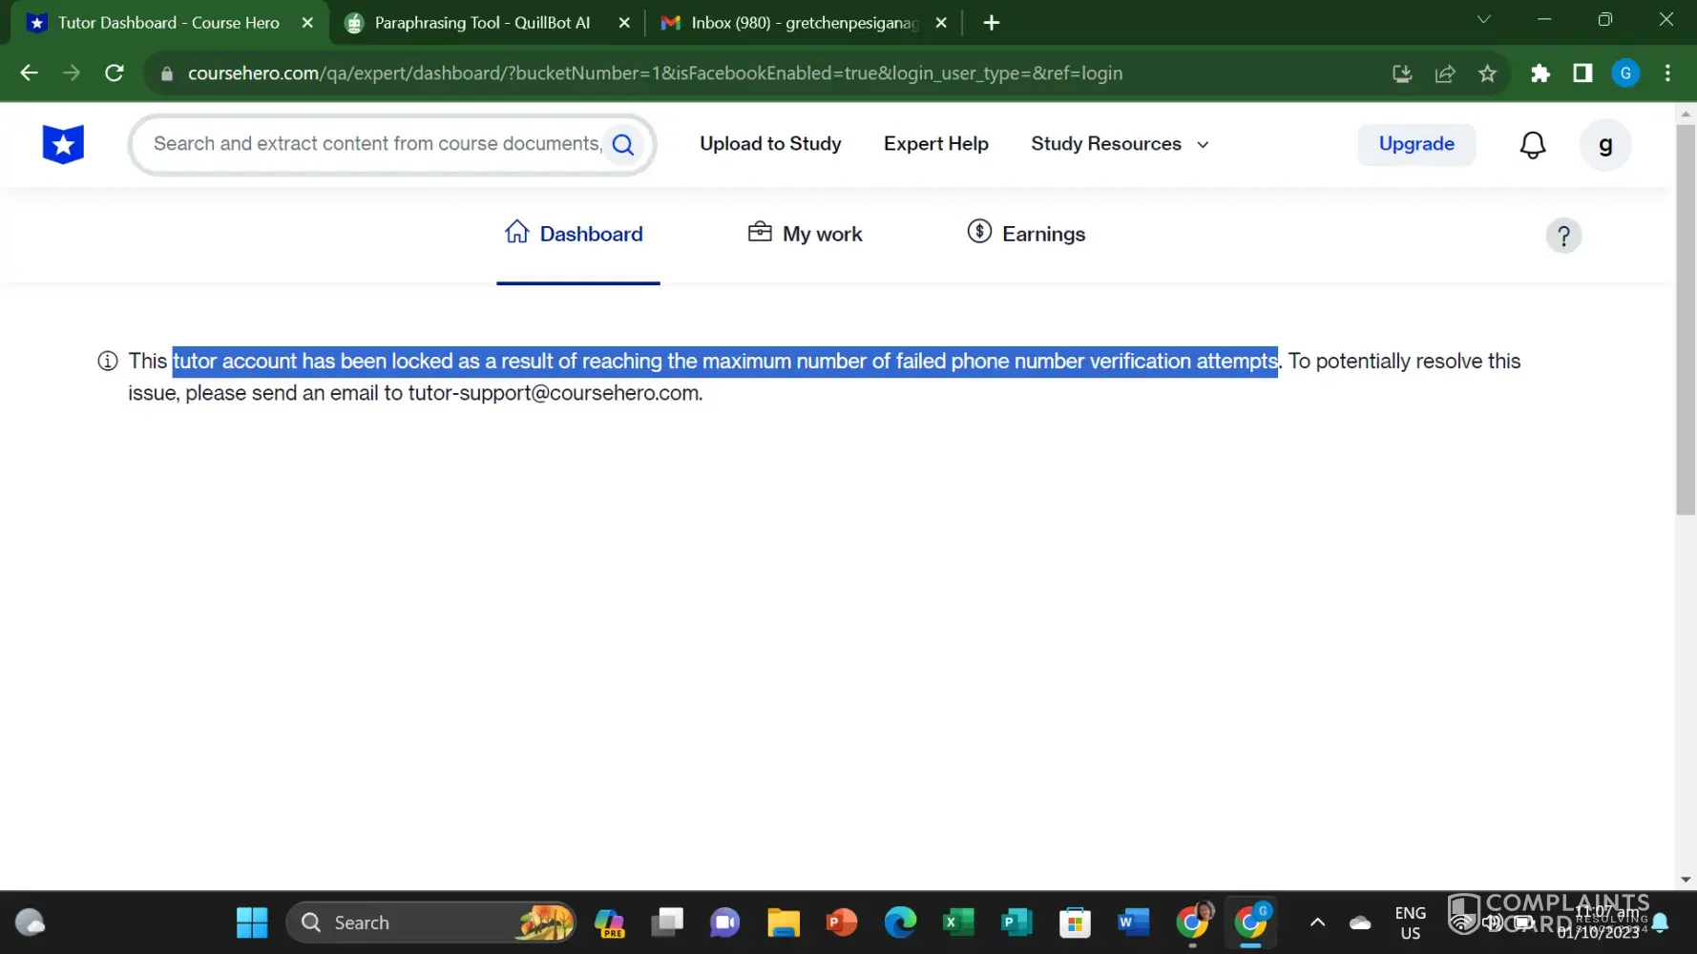
Task: Click the Upgrade button
Action: tap(1415, 144)
